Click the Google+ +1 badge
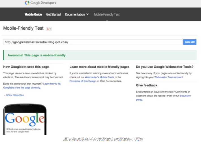201x144 pixels. (x=49, y=29)
